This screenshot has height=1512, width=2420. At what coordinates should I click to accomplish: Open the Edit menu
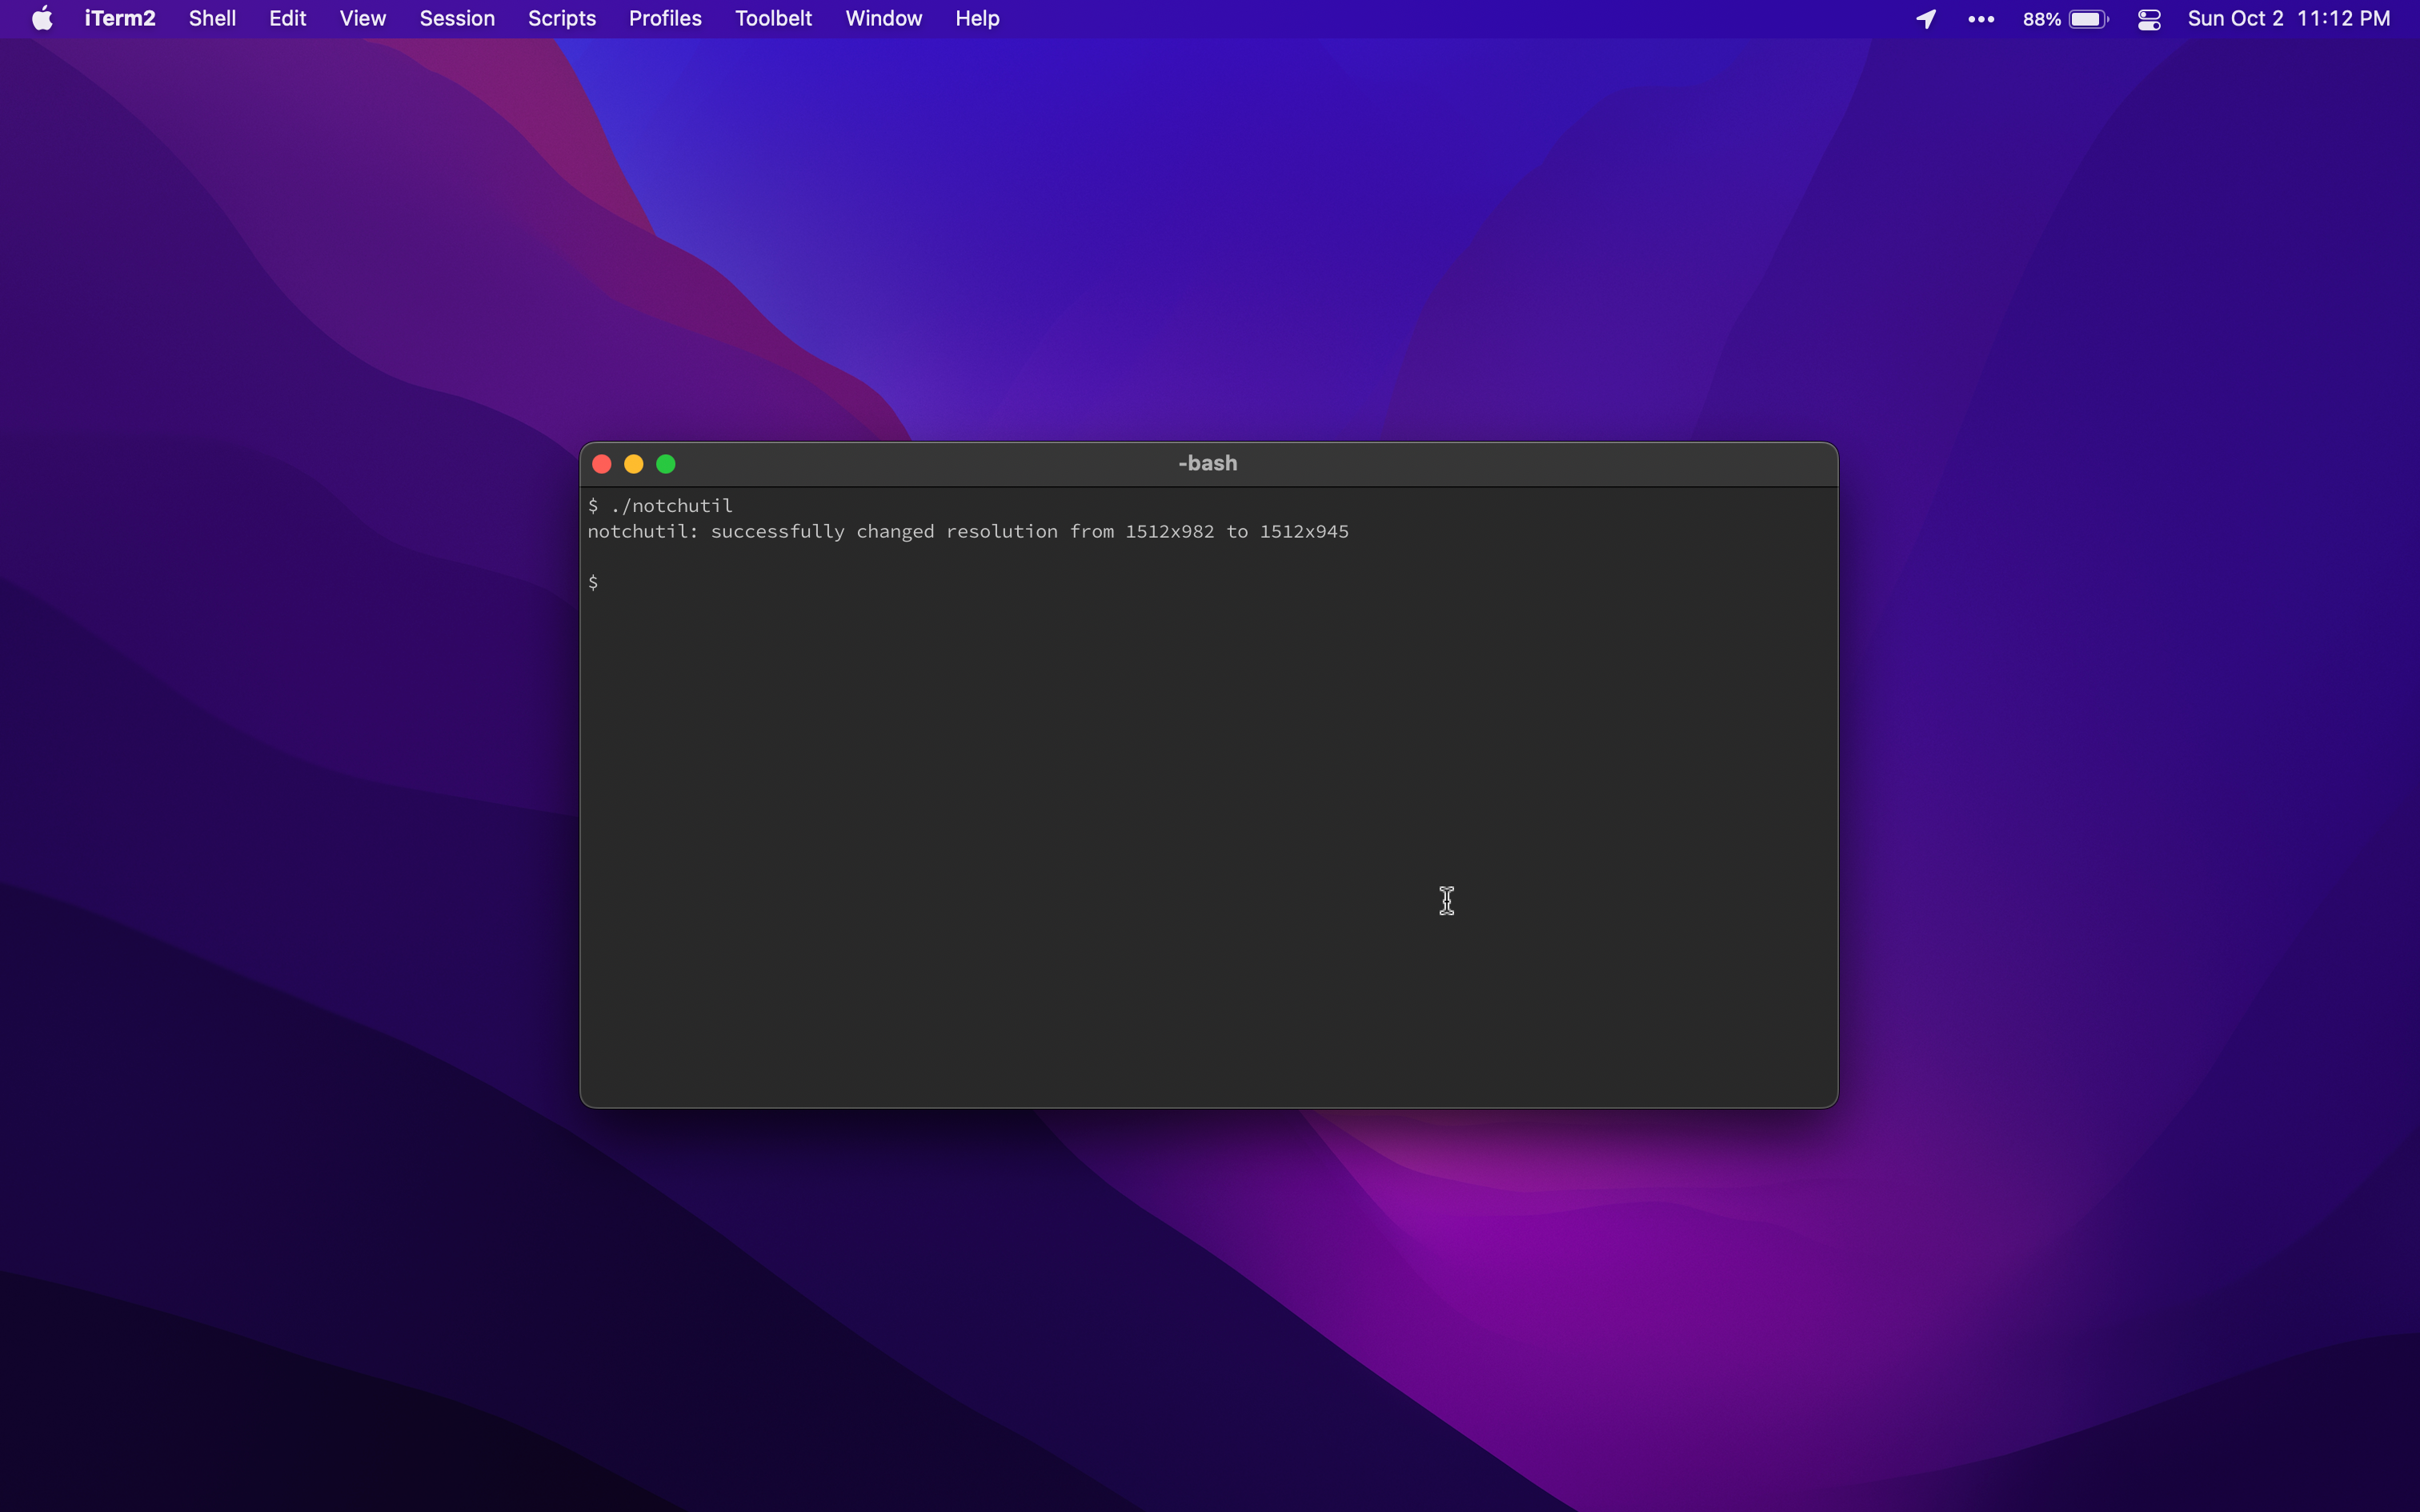[287, 19]
